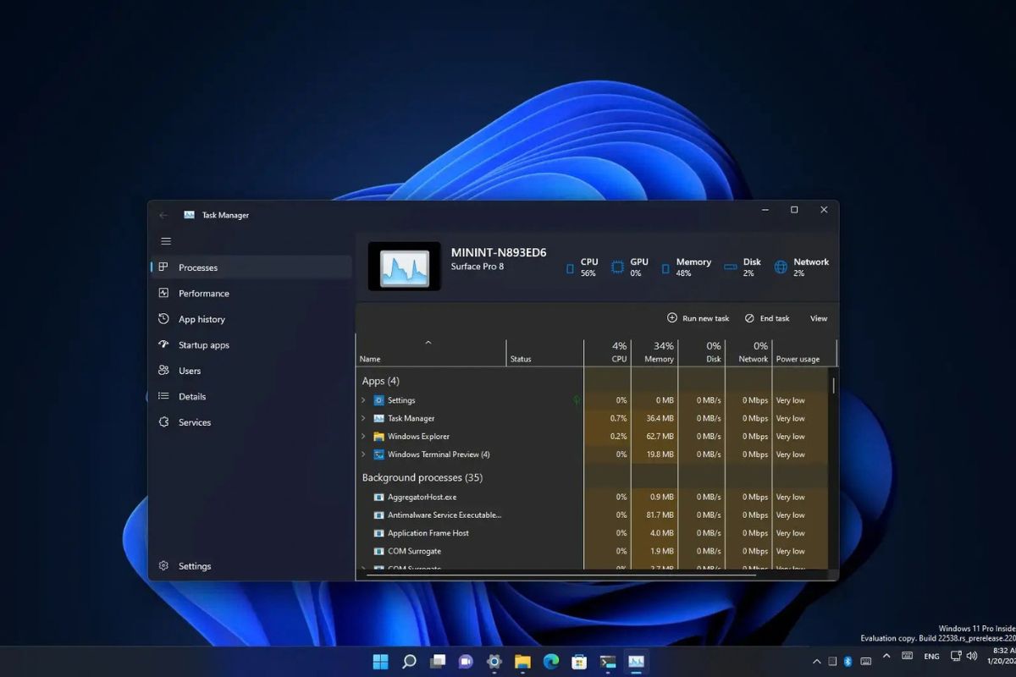This screenshot has width=1016, height=677.
Task: Click the Network globe icon in the header
Action: tap(781, 267)
